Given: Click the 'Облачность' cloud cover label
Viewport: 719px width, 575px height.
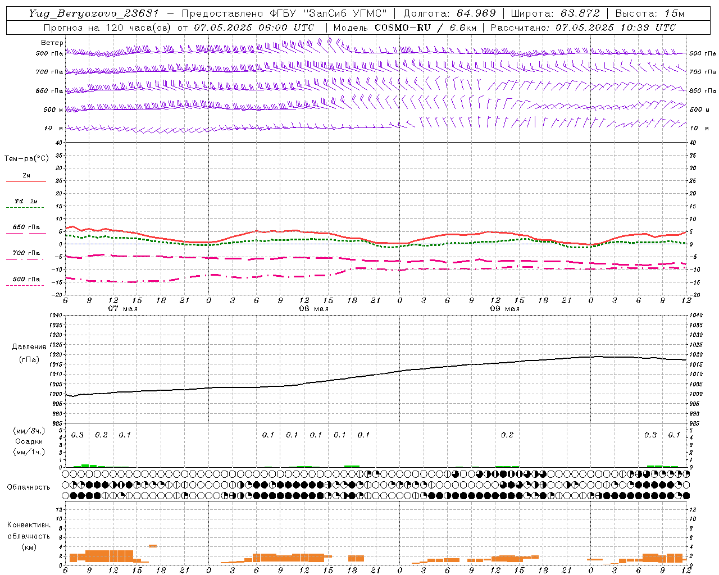Looking at the screenshot, I should click(29, 487).
